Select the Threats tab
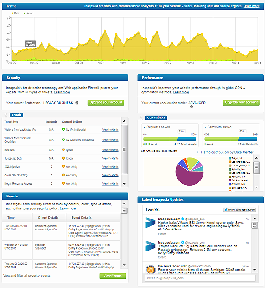The image size is (265, 288). coord(16,115)
